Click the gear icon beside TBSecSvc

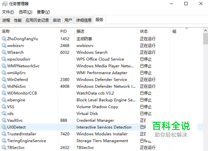(x=4, y=147)
